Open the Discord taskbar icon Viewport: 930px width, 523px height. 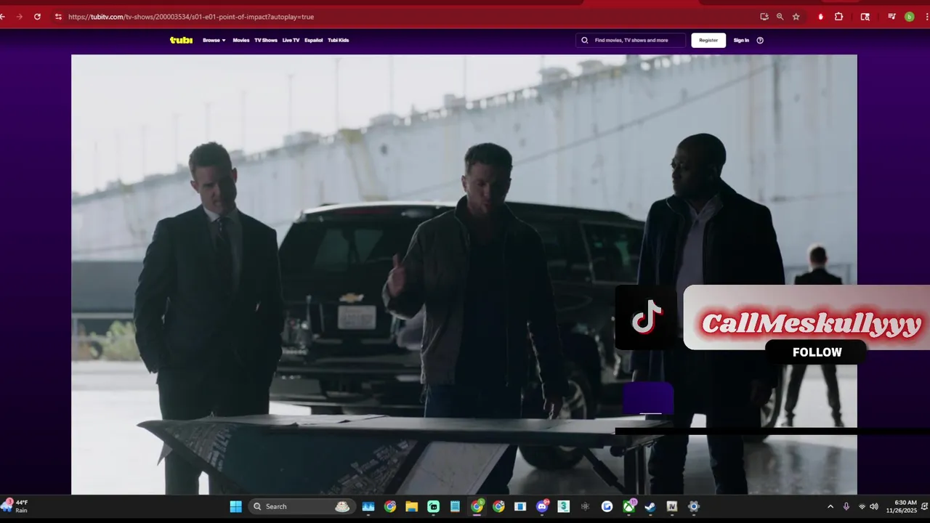pyautogui.click(x=542, y=506)
